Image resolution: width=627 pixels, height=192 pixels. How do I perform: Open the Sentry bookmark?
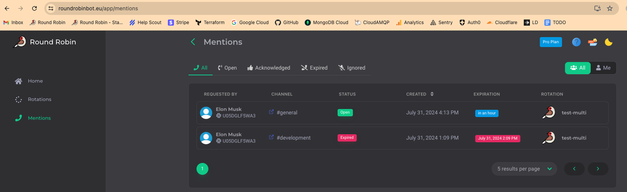click(x=441, y=23)
